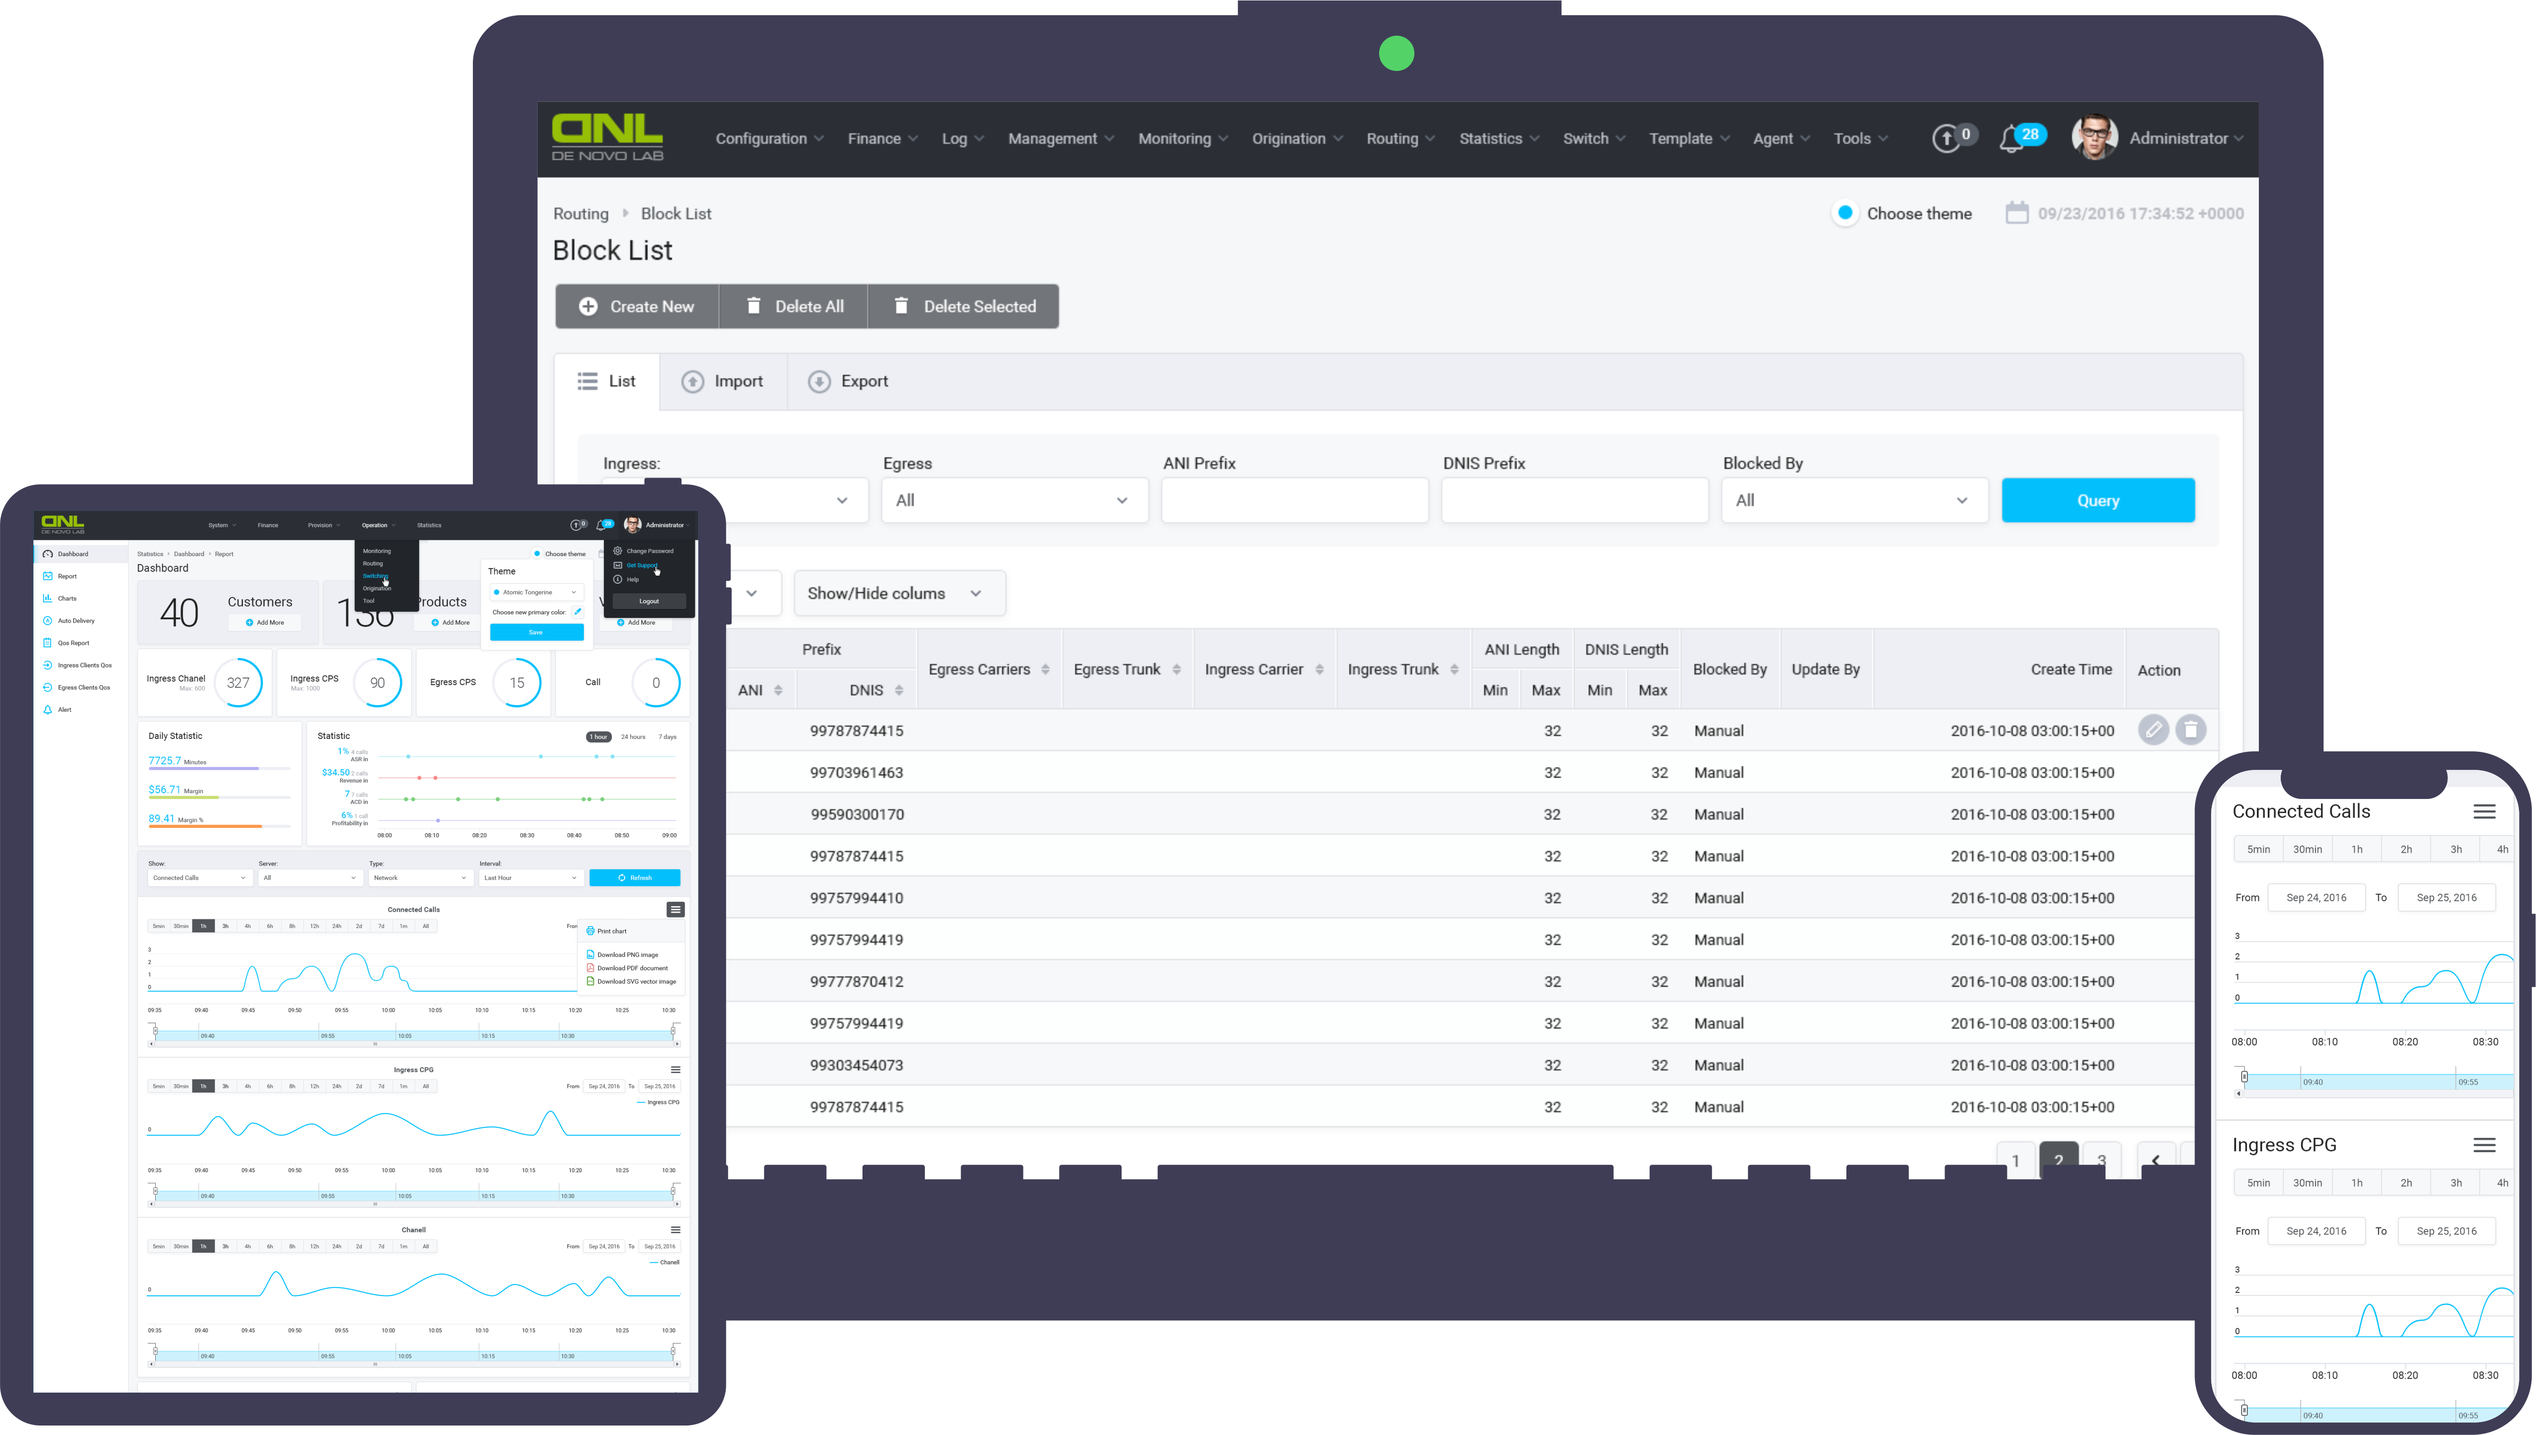
Task: Open the Blocked By filter dropdown
Action: pyautogui.click(x=1854, y=500)
